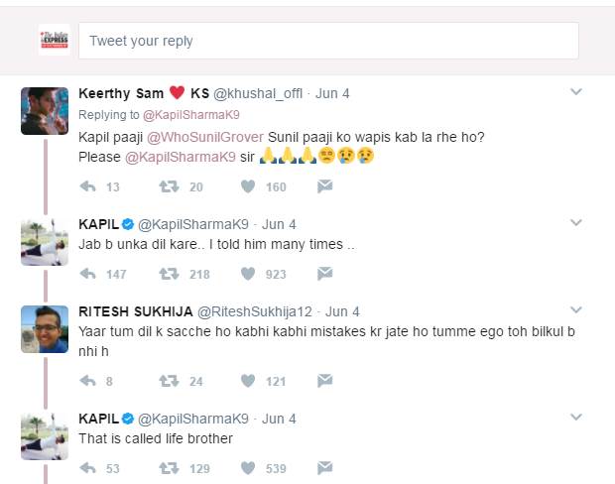615x484 pixels.
Task: Like Kapil's 'That is called life brother' tweet
Action: [x=248, y=467]
